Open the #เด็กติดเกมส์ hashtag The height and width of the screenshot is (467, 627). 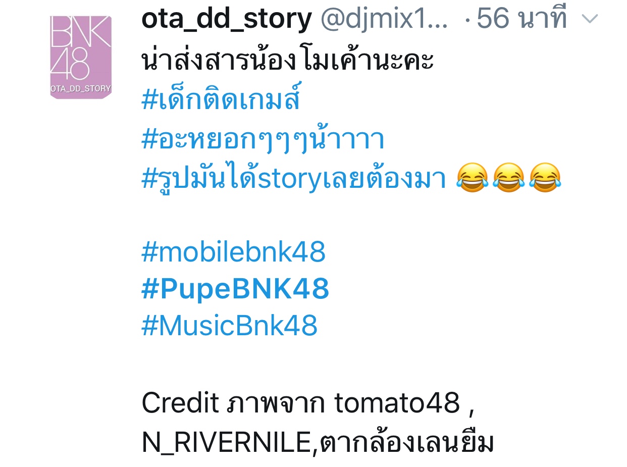coord(221,100)
